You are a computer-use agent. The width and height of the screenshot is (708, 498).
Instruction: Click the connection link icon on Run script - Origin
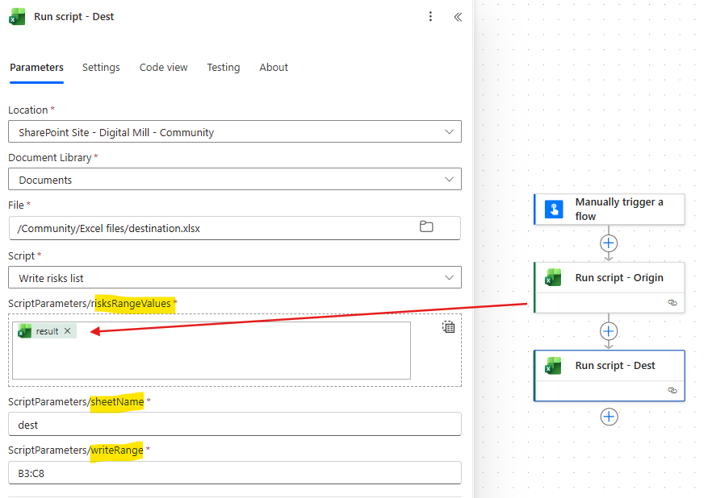[672, 303]
